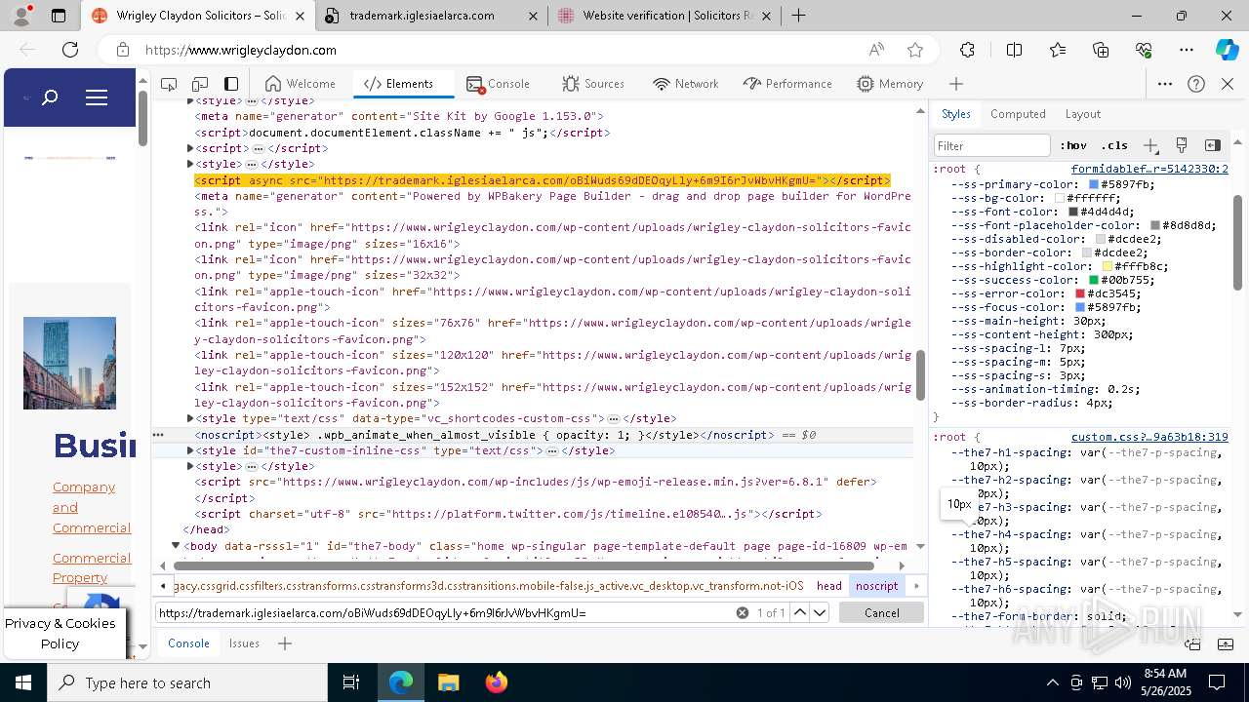
Task: Launch Firefox from taskbar
Action: pos(496,682)
